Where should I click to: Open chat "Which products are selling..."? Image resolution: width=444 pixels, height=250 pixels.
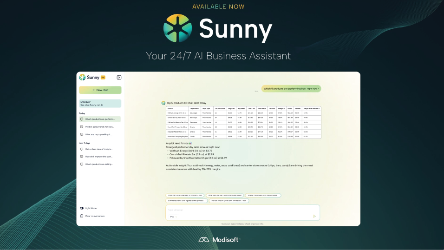pos(100,164)
